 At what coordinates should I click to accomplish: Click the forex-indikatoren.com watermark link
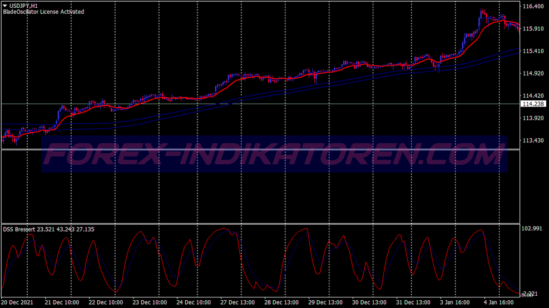275,154
